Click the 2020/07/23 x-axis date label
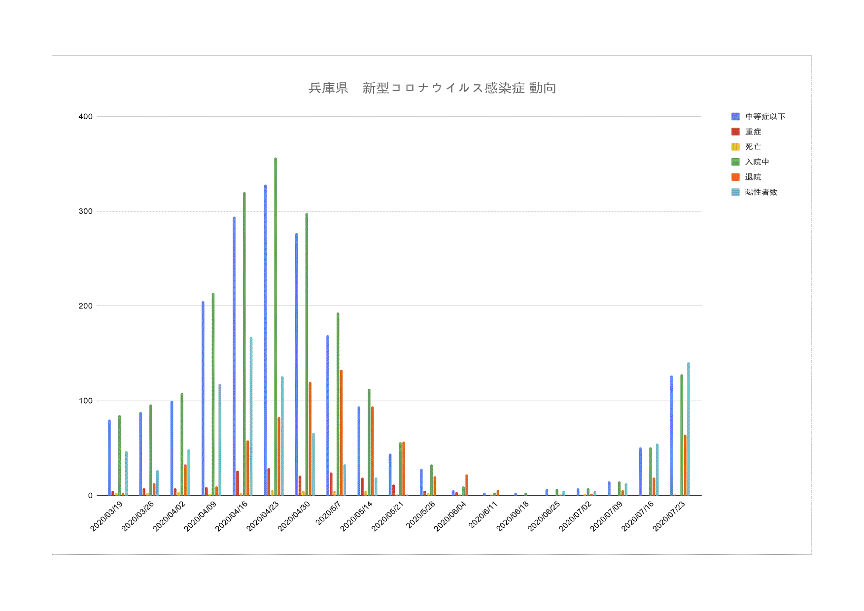 [669, 516]
